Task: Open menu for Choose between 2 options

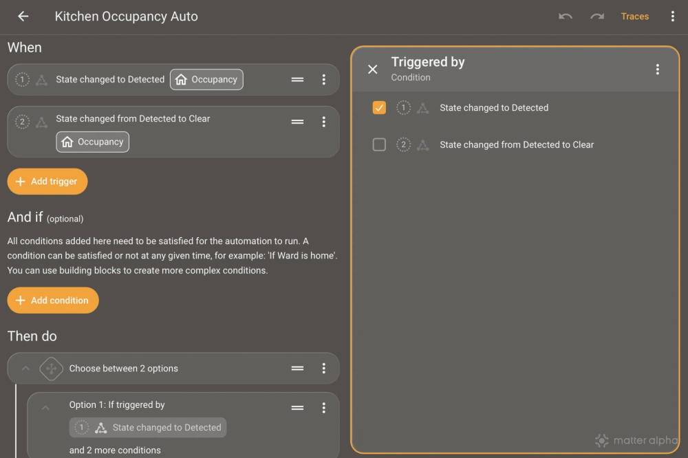Action: click(x=324, y=368)
